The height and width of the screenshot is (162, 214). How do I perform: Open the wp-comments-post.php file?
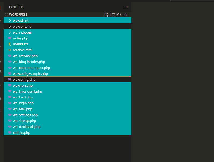31,68
